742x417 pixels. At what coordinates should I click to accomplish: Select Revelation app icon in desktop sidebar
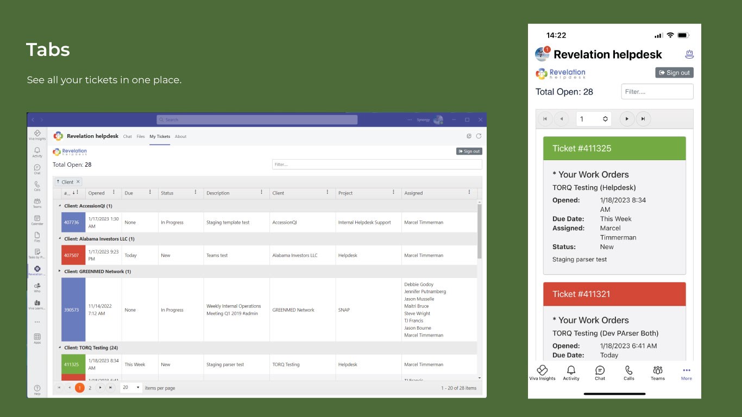tap(37, 270)
